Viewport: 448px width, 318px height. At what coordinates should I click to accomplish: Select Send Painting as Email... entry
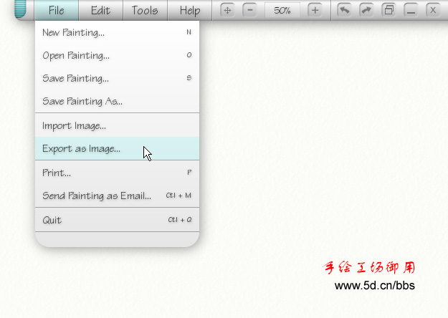point(117,196)
